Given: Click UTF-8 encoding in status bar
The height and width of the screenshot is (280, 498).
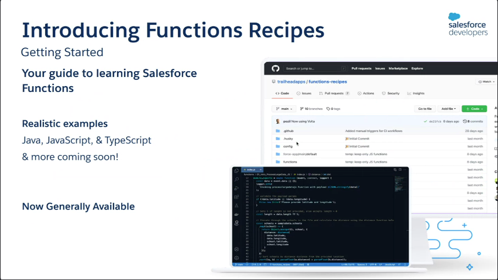Looking at the screenshot, I should coord(373,264).
